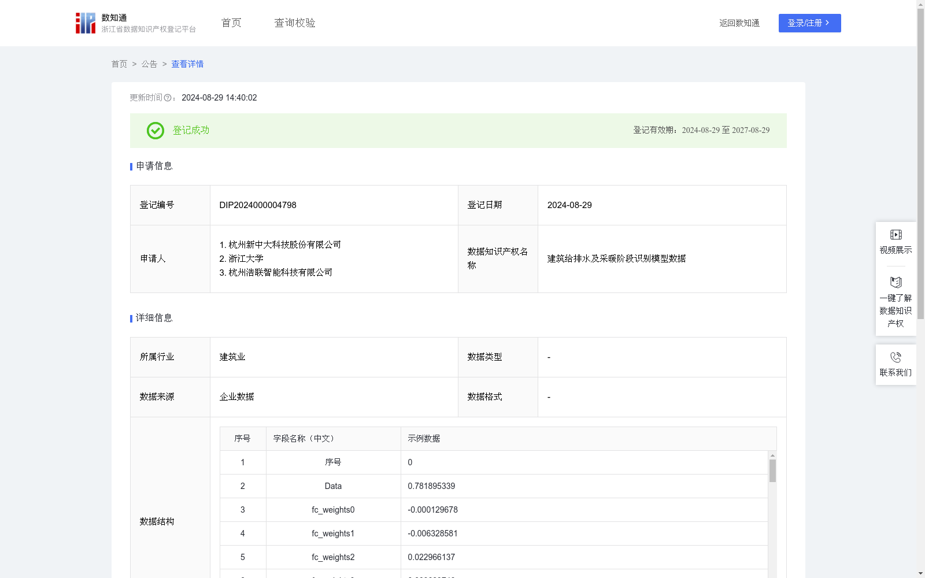Screen dimensions: 925x578
Task: Open the 视频展示 video icon
Action: point(896,235)
